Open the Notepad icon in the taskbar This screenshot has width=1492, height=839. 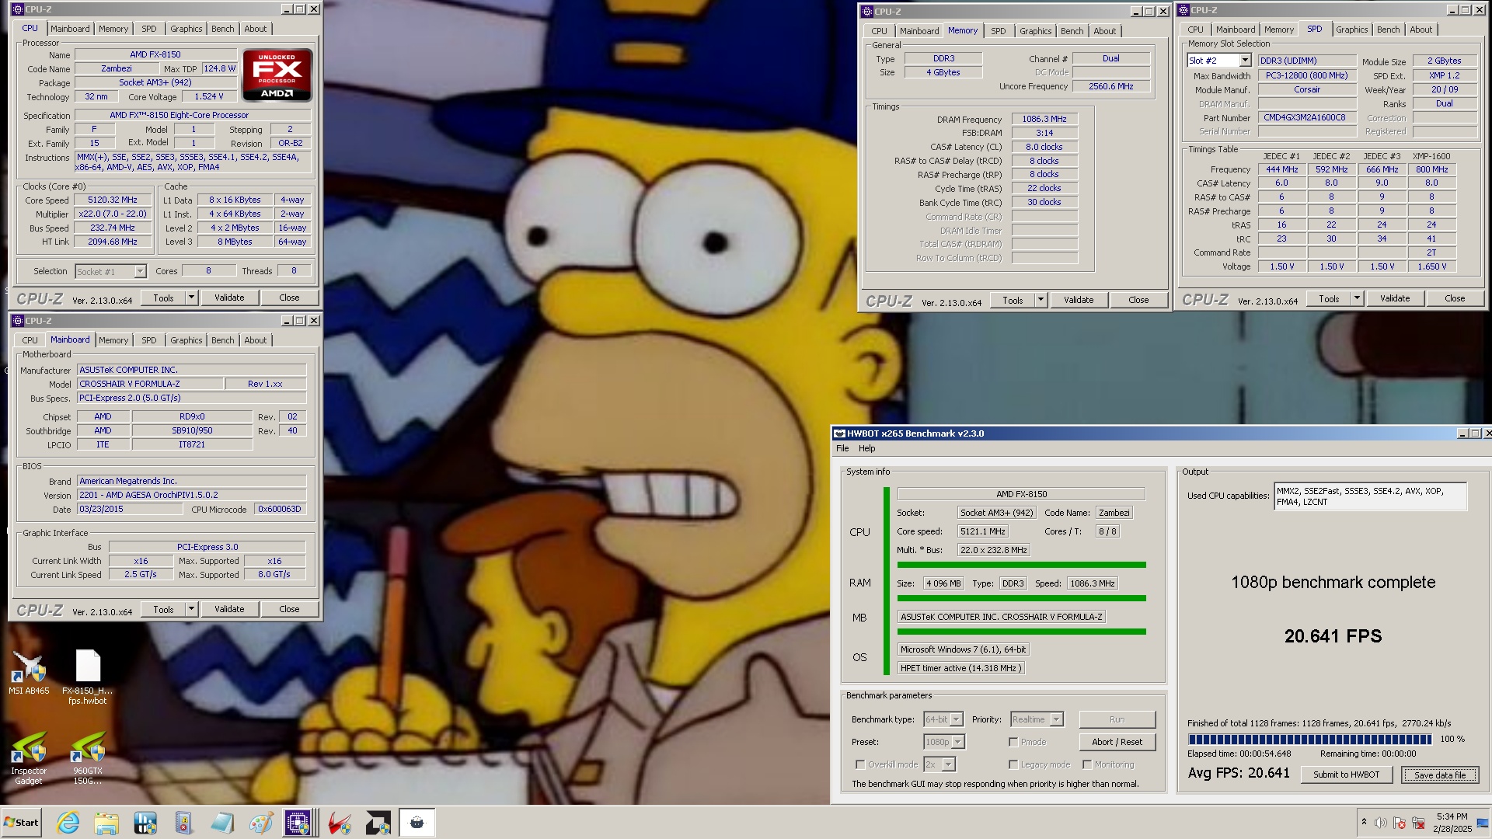pos(221,823)
